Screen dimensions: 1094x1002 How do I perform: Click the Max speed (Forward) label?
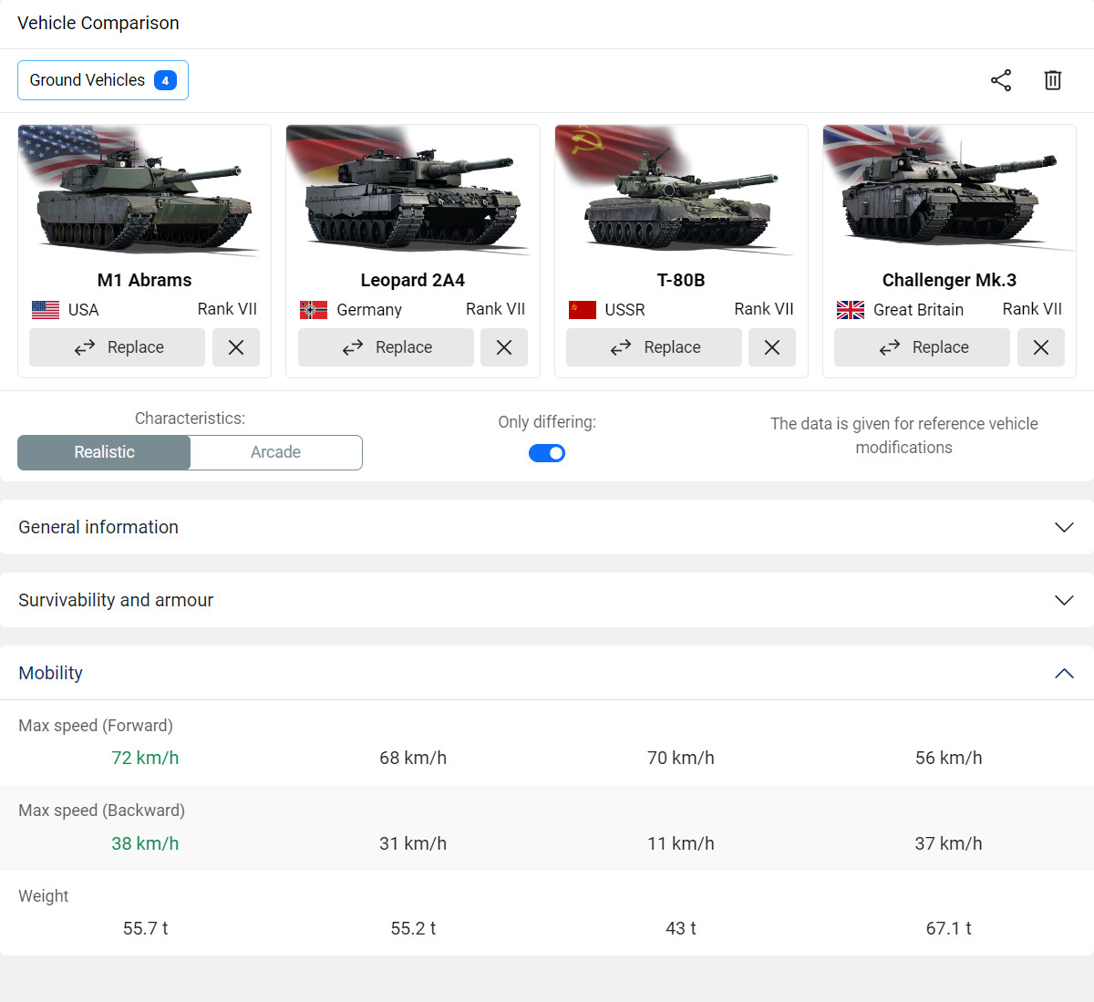point(96,726)
